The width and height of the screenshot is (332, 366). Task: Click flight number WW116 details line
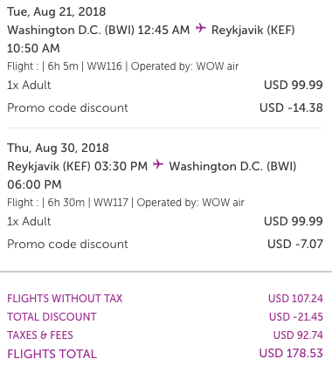coord(123,66)
